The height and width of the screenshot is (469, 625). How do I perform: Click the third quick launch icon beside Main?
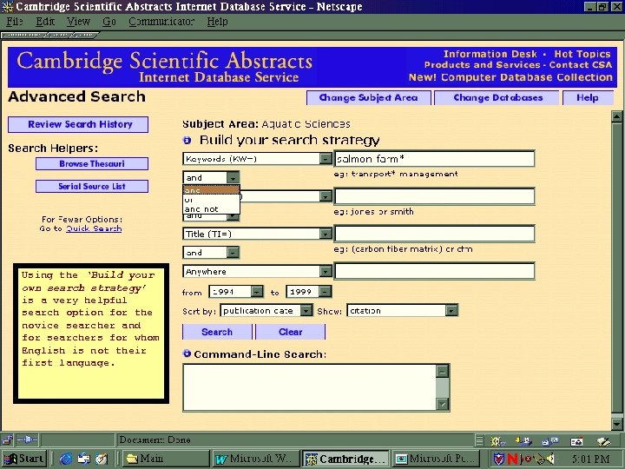(x=102, y=459)
